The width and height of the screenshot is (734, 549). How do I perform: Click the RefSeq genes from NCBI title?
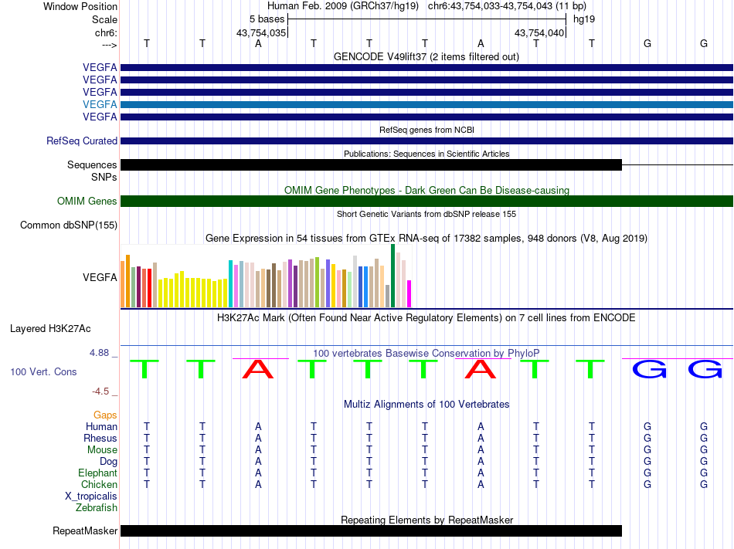point(426,130)
